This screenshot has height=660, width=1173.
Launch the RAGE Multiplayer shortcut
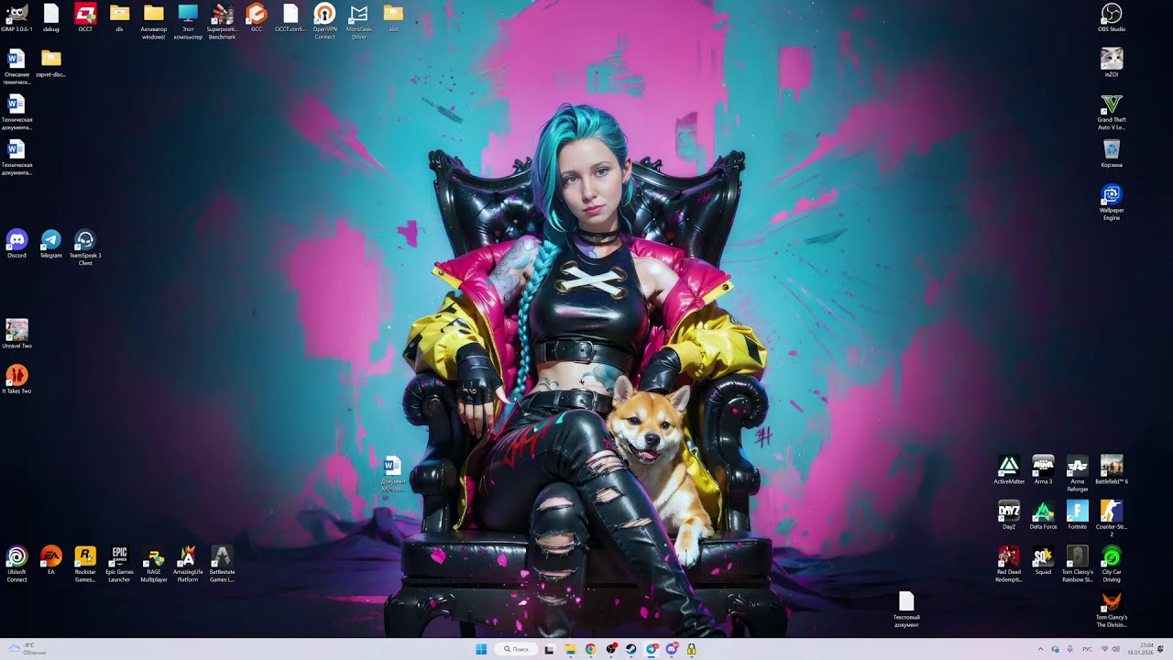click(154, 565)
